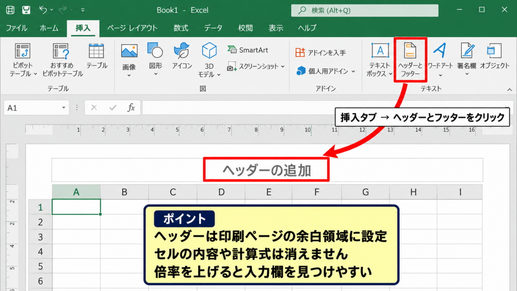The image size is (517, 291).
Task: Select row 2 header
Action: pos(40,222)
